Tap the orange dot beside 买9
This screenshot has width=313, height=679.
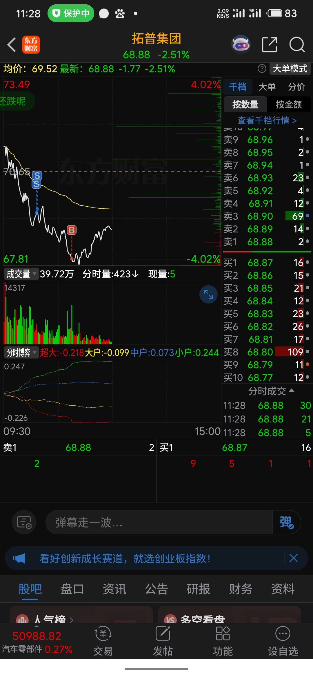(307, 364)
